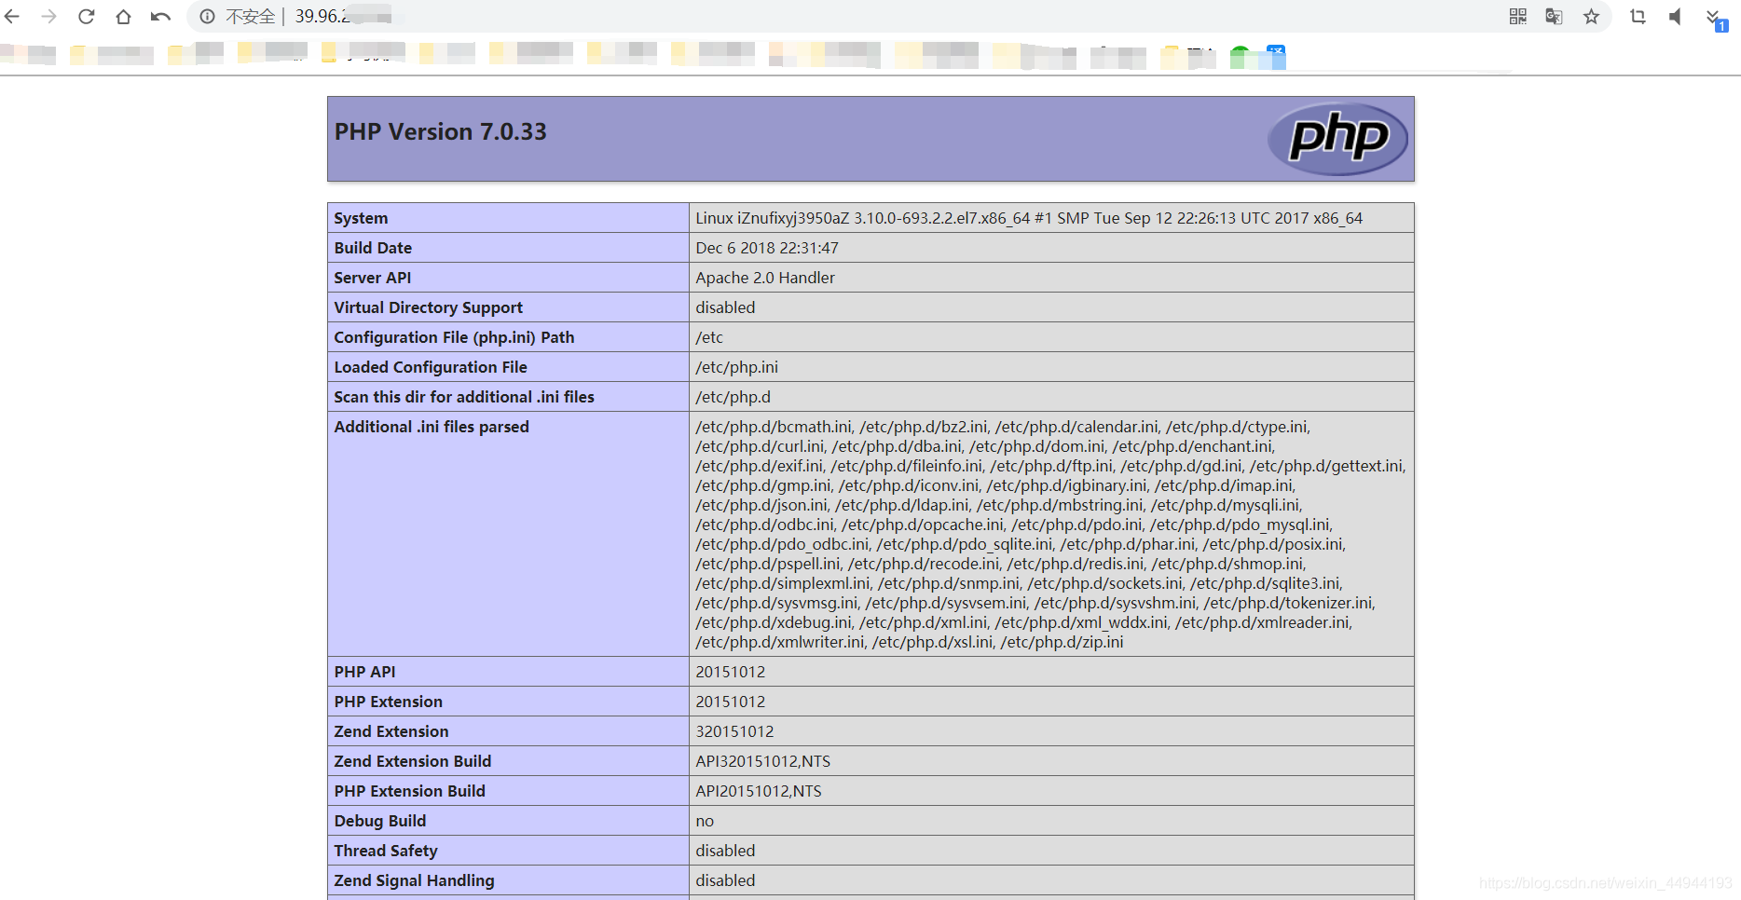Select the Linux system info value
The width and height of the screenshot is (1741, 900).
(x=1029, y=218)
